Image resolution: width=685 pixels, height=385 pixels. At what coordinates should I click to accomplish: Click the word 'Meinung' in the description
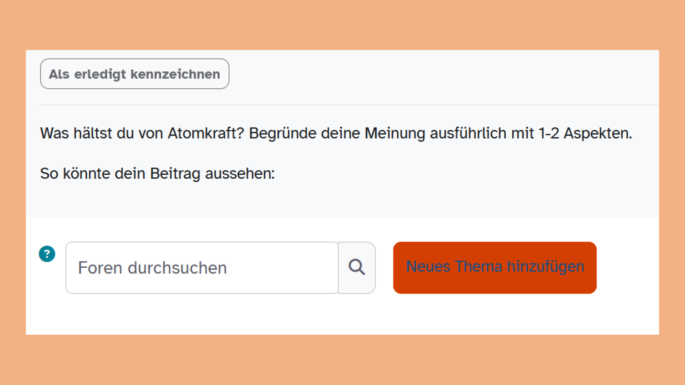395,133
